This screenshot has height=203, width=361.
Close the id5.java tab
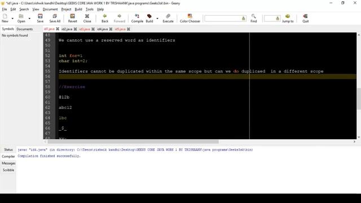(x=129, y=29)
